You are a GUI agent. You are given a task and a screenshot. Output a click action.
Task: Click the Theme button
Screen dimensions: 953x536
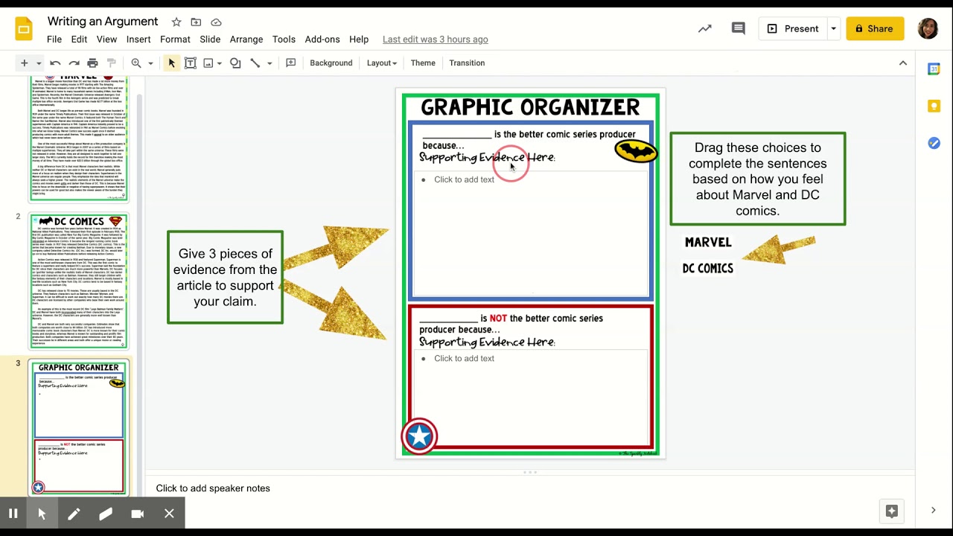click(x=423, y=63)
